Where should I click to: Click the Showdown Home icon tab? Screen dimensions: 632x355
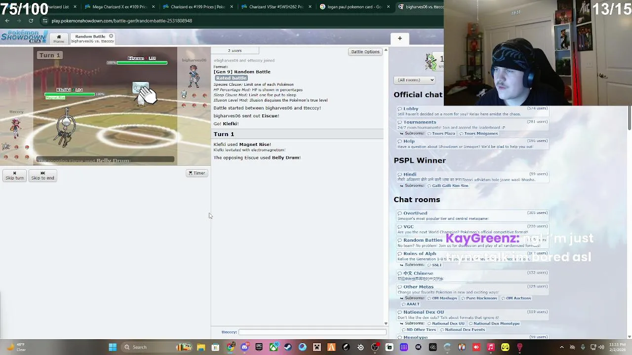pos(58,38)
